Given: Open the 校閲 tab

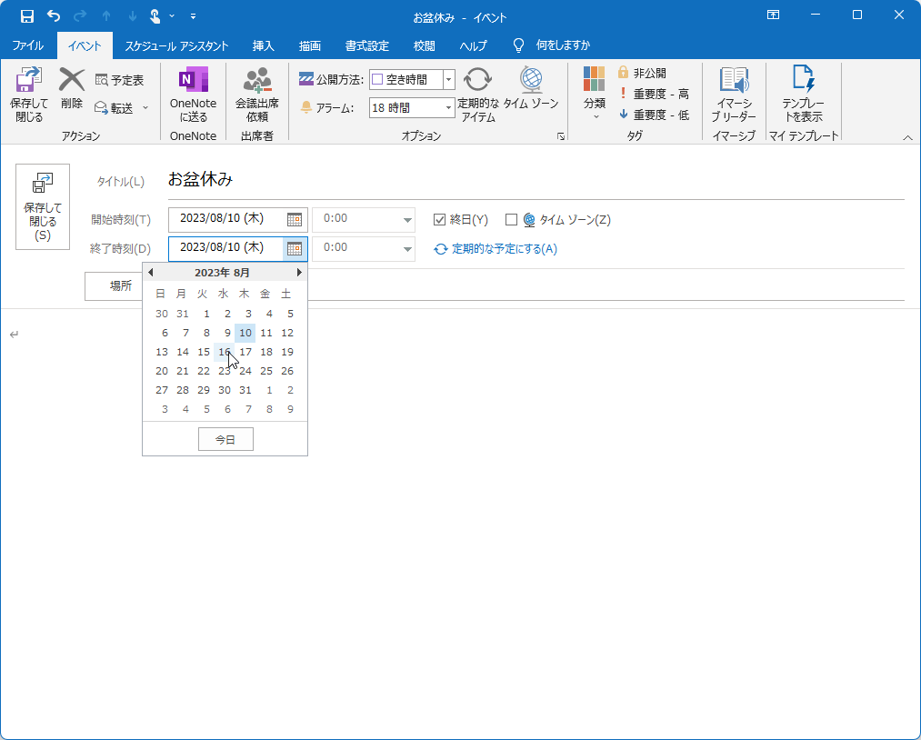Looking at the screenshot, I should coord(424,45).
